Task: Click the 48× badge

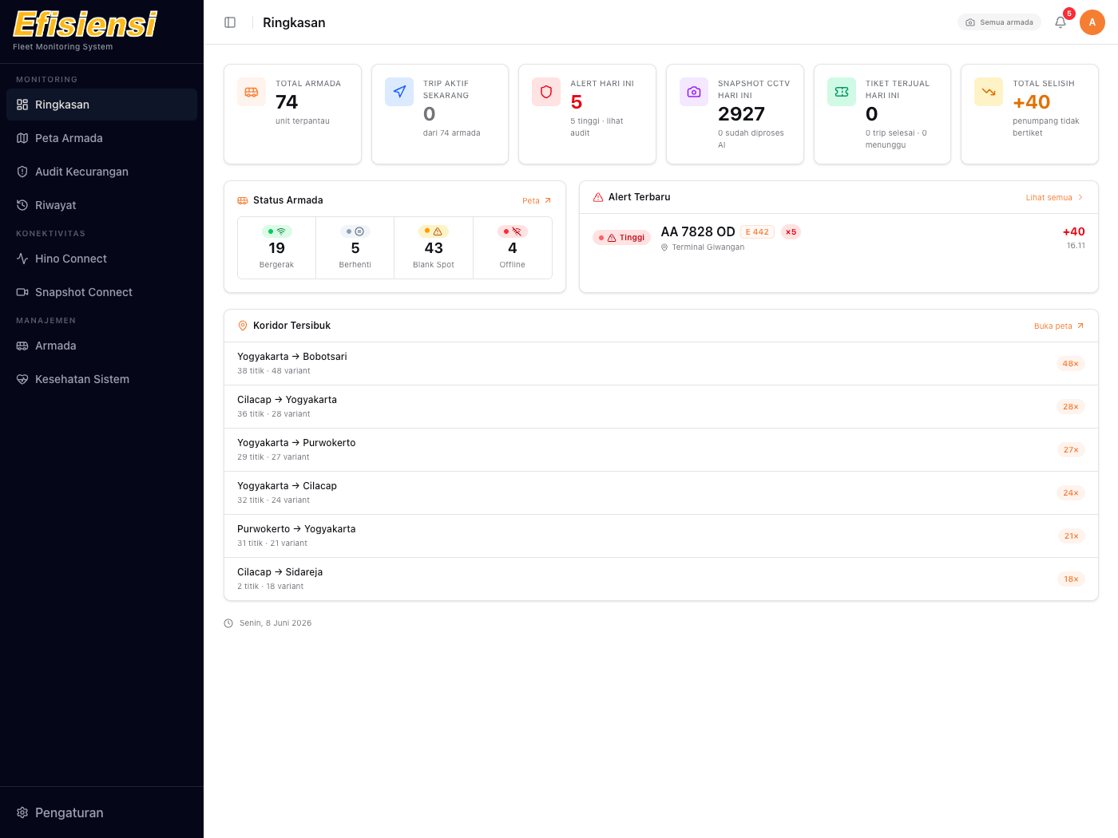Action: coord(1071,364)
